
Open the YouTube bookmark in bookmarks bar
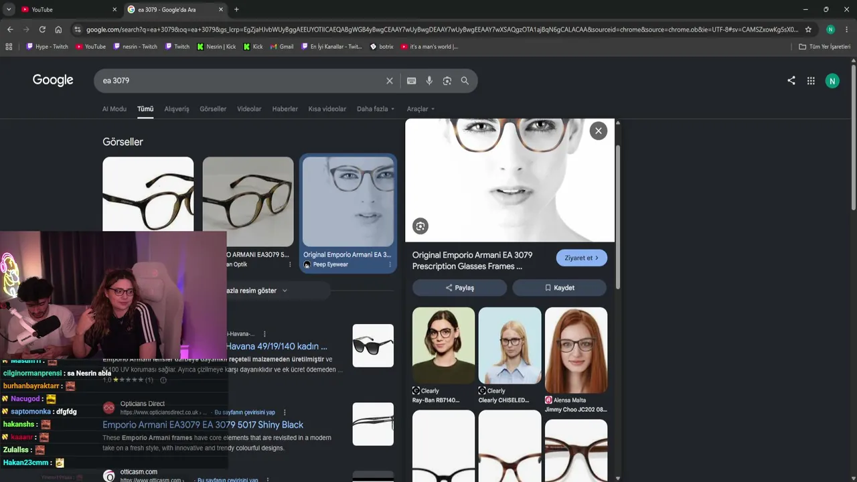[x=90, y=47]
